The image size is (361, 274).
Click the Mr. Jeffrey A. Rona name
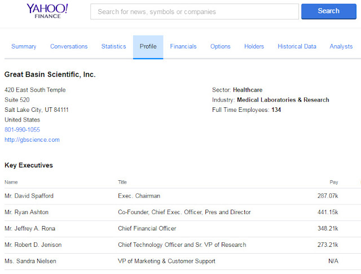(x=30, y=229)
